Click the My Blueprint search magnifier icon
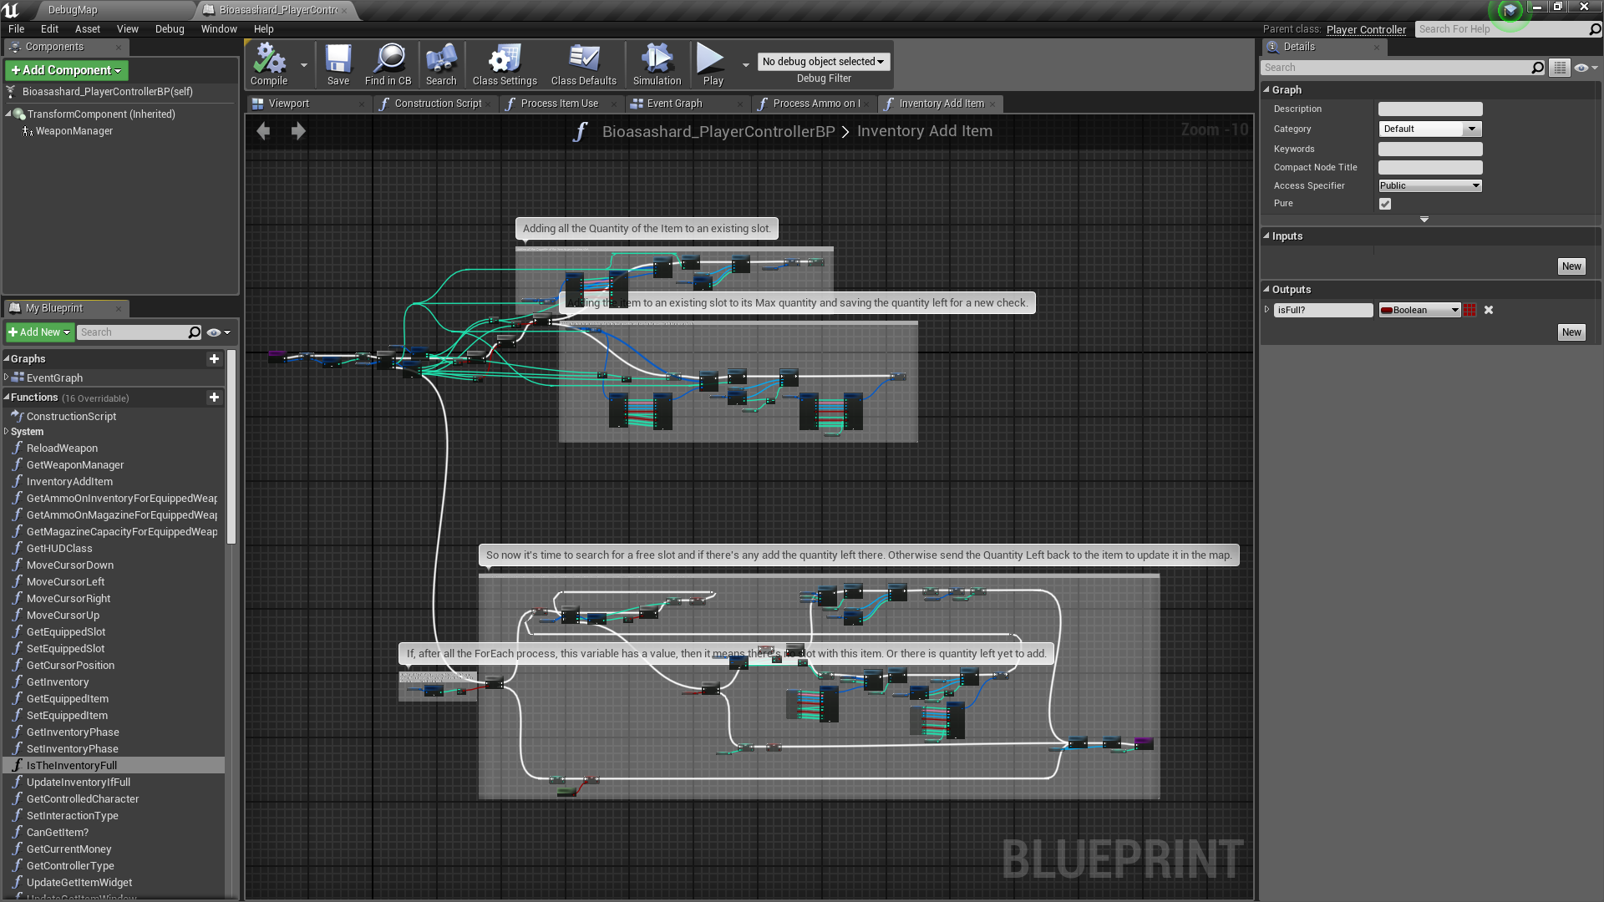This screenshot has height=902, width=1604. point(195,332)
